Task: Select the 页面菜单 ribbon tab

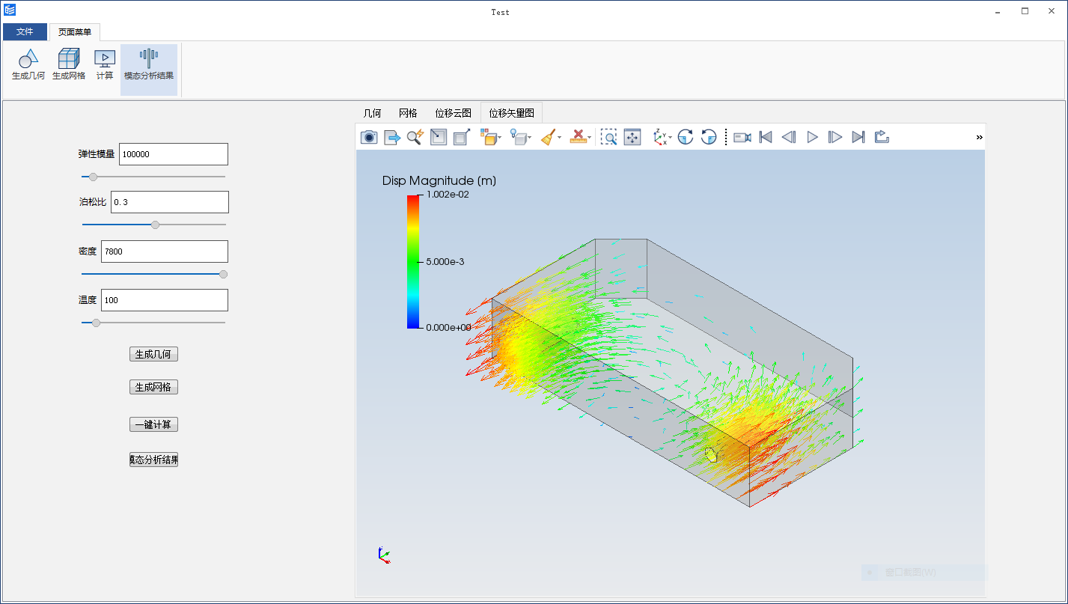Action: pyautogui.click(x=75, y=32)
